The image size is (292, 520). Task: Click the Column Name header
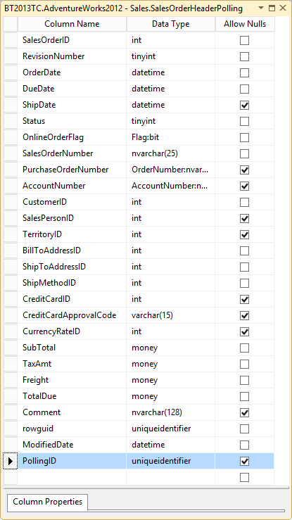point(72,24)
